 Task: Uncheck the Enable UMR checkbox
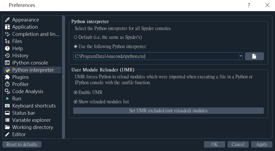[76, 93]
